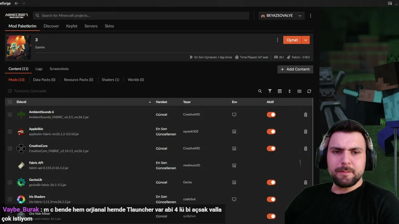This screenshot has width=399, height=224.
Task: Select the Content (11) tab
Action: click(18, 69)
